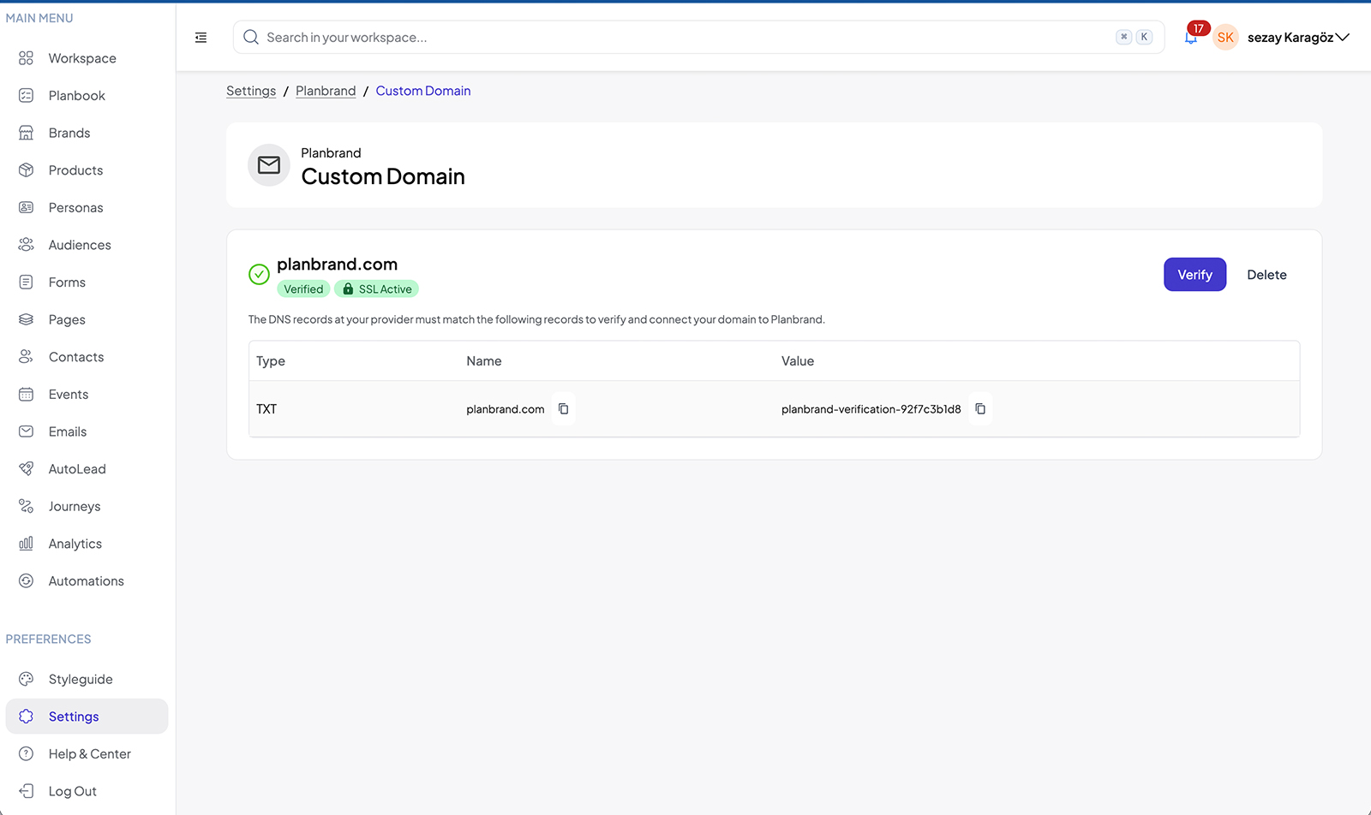This screenshot has height=815, width=1371.
Task: Click the SK user avatar
Action: pyautogui.click(x=1225, y=38)
